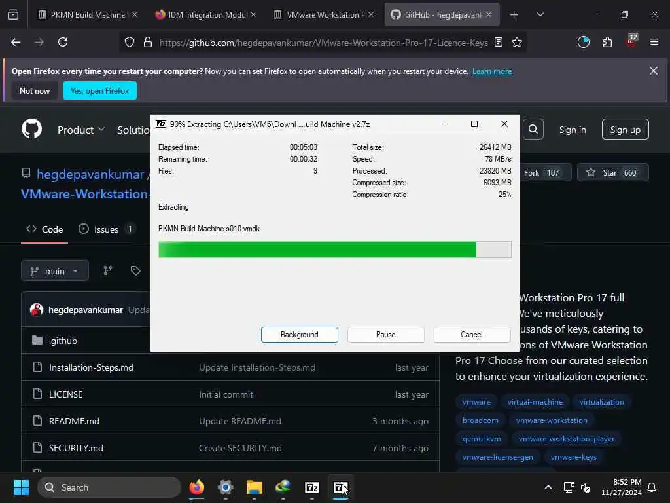The image size is (670, 503).
Task: Select the GitHub - hegdepavankumar tab
Action: point(442,14)
